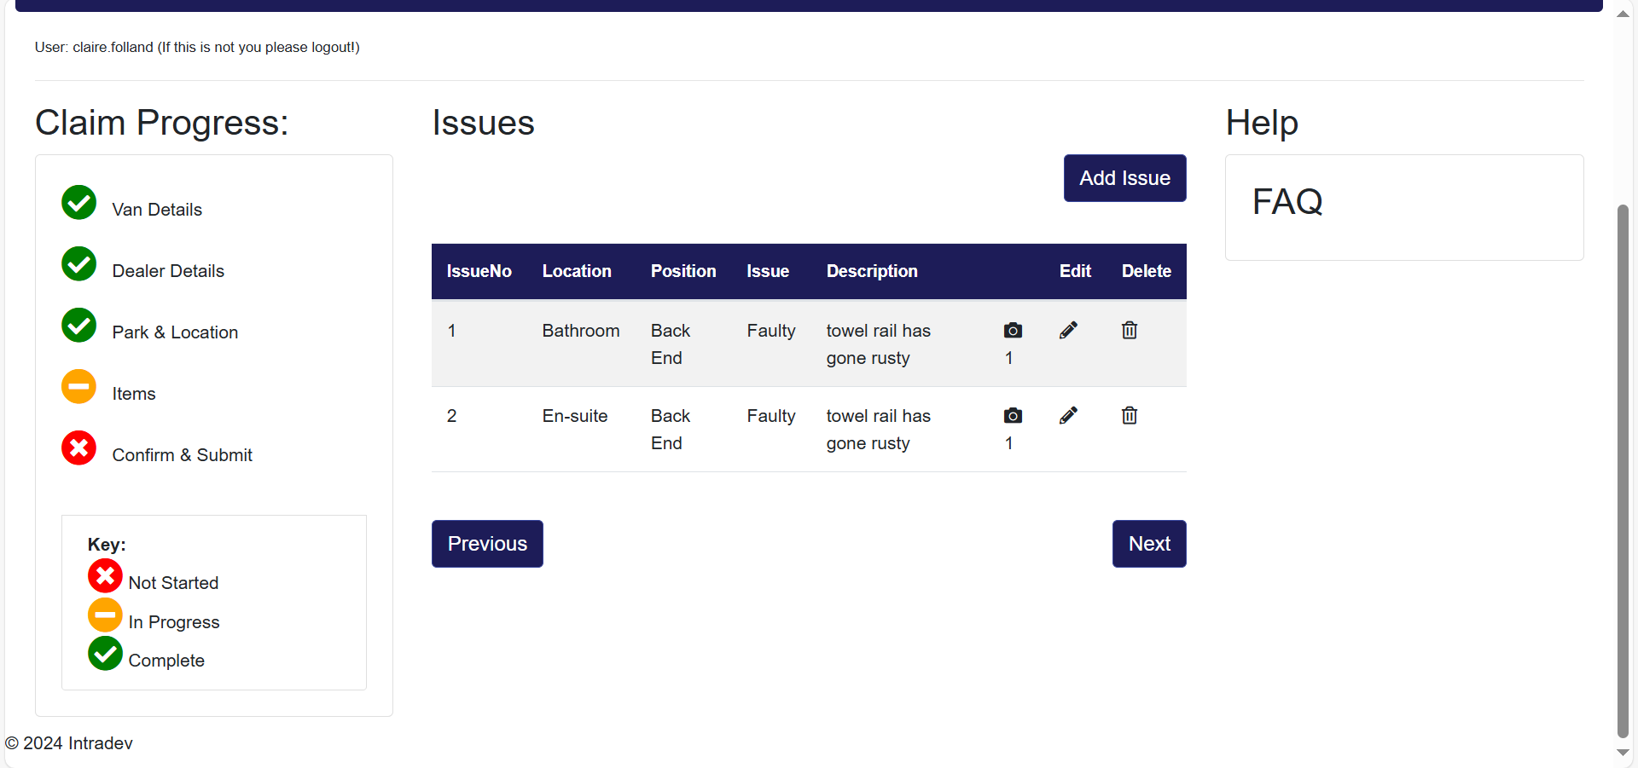This screenshot has width=1638, height=768.
Task: Go back with the Previous button
Action: click(487, 544)
